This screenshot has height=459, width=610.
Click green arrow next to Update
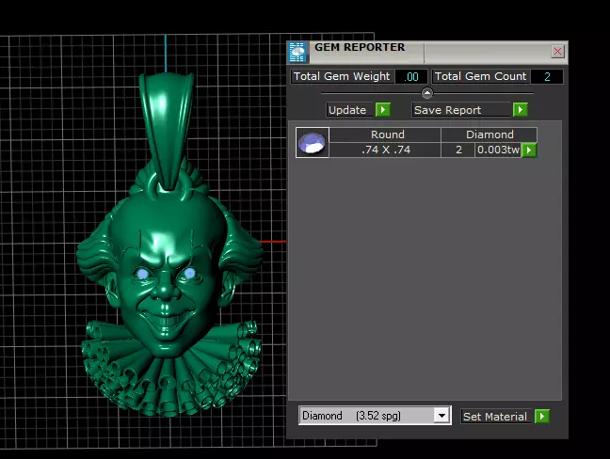tap(383, 110)
